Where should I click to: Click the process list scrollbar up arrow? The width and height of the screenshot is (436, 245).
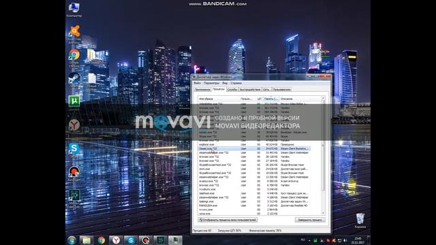[323, 98]
